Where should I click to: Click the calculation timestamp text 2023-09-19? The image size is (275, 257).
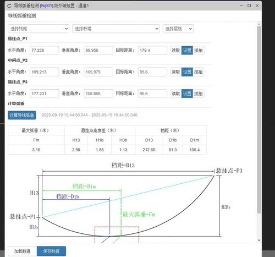pos(90,115)
